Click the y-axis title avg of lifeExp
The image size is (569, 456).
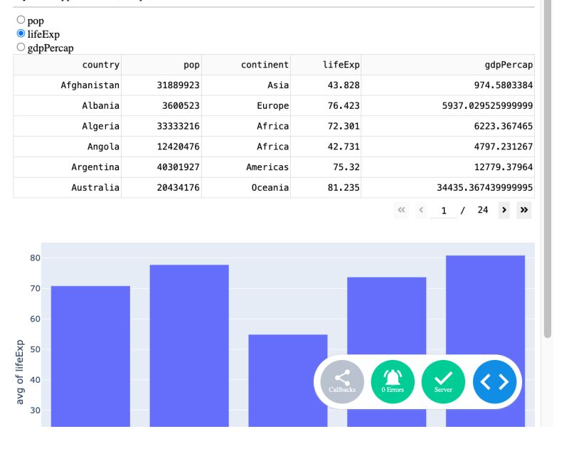pos(20,372)
